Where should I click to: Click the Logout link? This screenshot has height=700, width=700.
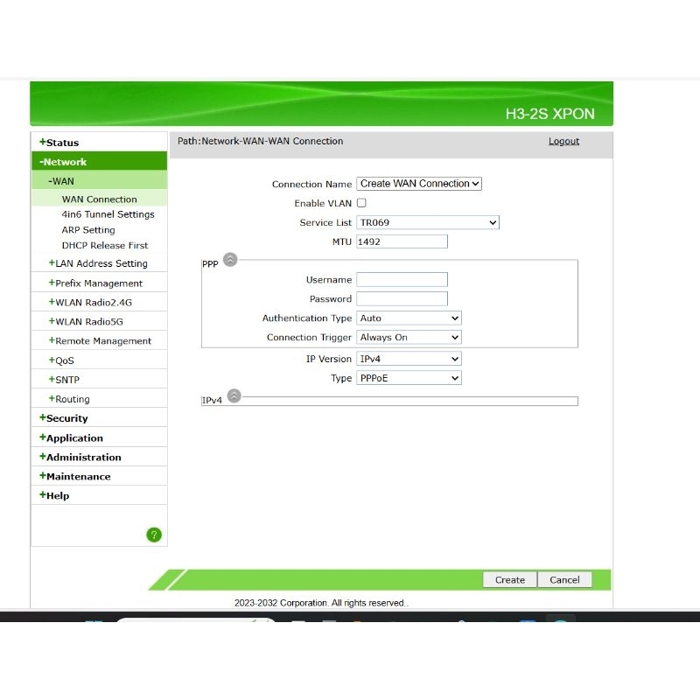[563, 141]
